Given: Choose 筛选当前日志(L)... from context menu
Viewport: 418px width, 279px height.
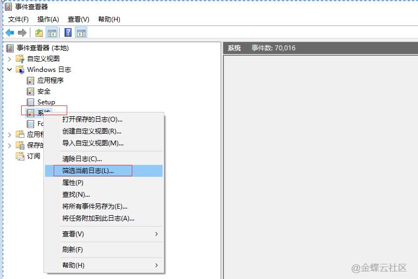Looking at the screenshot, I should click(88, 171).
